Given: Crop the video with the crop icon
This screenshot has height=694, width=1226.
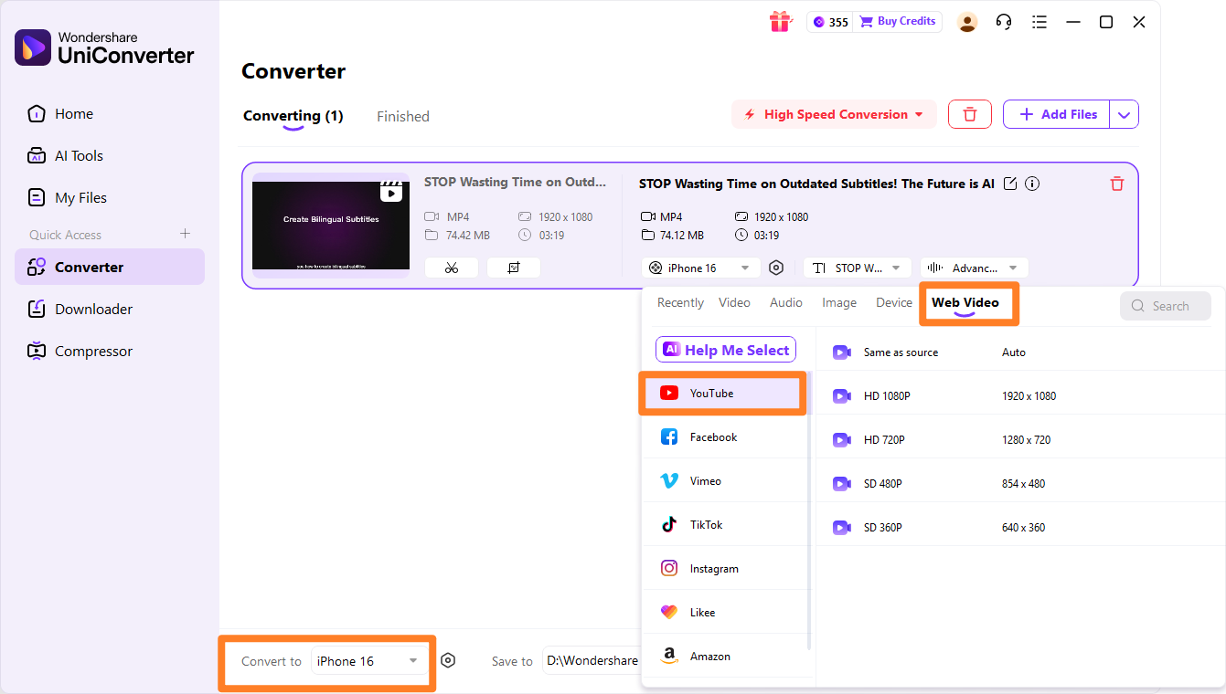Looking at the screenshot, I should [x=513, y=267].
